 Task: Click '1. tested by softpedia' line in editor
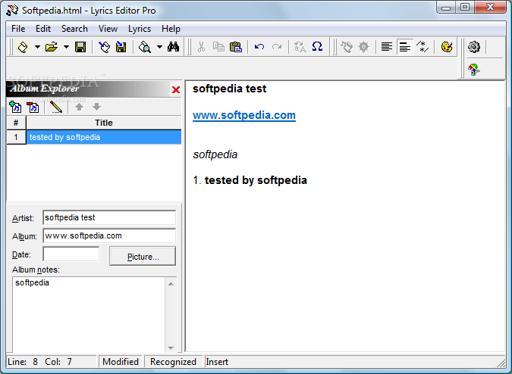pos(250,180)
